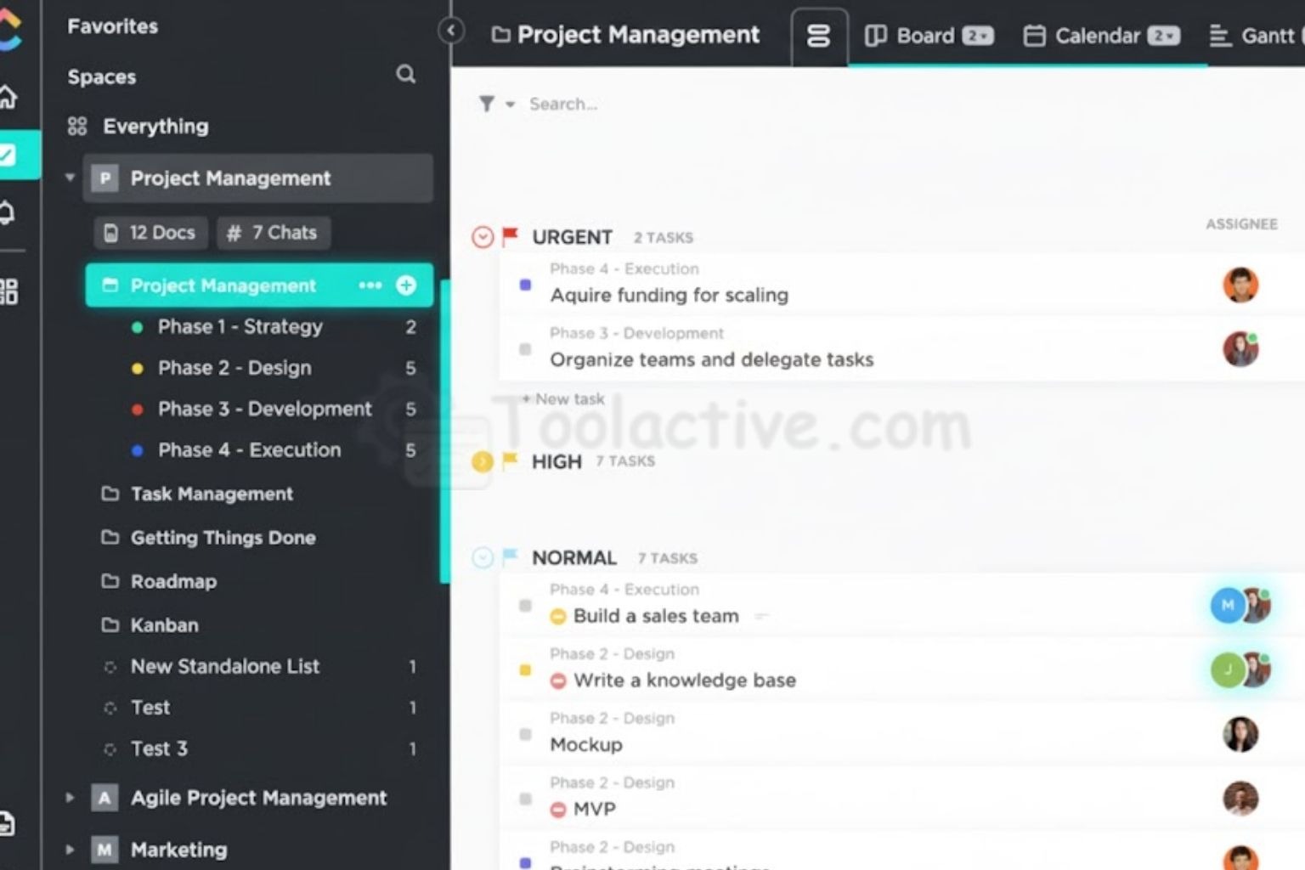Click the green dot beside Phase 1 - Strategy
Viewport: 1305px width, 870px height.
(138, 326)
